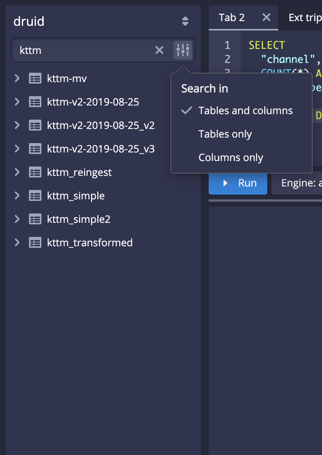The height and width of the screenshot is (455, 322).
Task: Click the kttm_simple table icon
Action: click(x=35, y=196)
